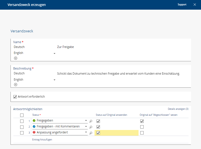The height and width of the screenshot is (149, 201).
Task: Select row 1 checkbox in Antwortmöglichkeiten
Action: point(22,121)
